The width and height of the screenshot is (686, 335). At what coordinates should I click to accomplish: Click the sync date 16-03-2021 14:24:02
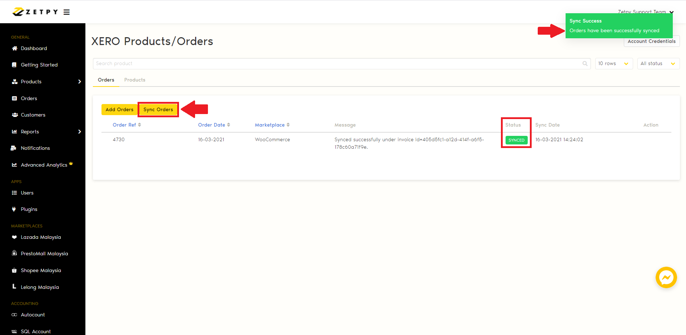pos(559,139)
